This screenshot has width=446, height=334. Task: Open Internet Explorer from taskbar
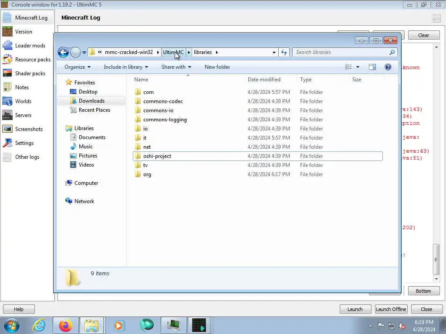pos(38,325)
